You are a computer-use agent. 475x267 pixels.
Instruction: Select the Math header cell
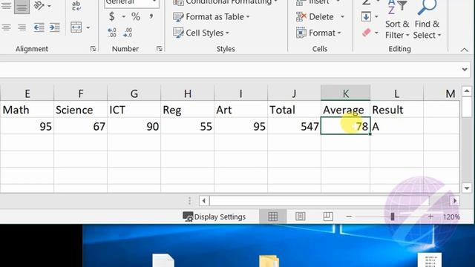(27, 110)
